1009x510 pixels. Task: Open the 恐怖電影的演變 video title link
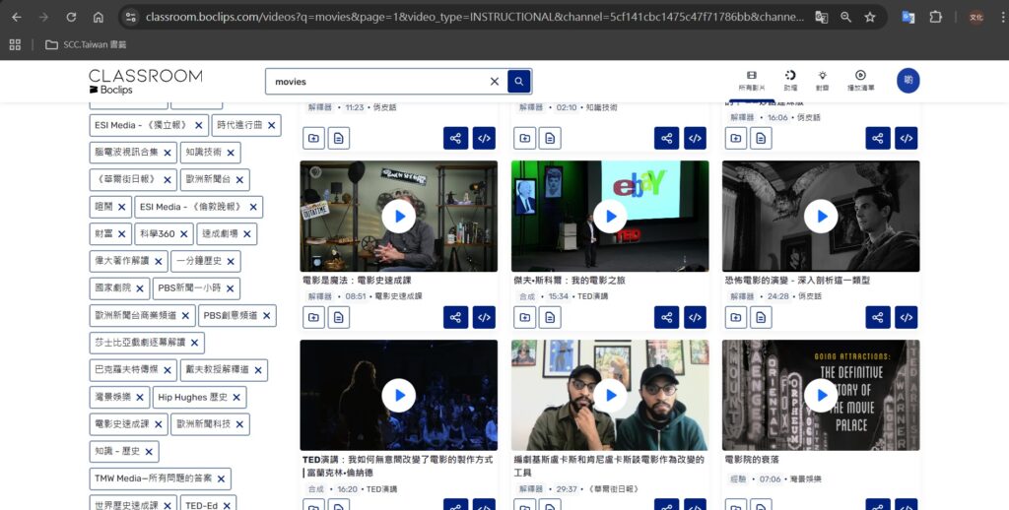tap(796, 281)
